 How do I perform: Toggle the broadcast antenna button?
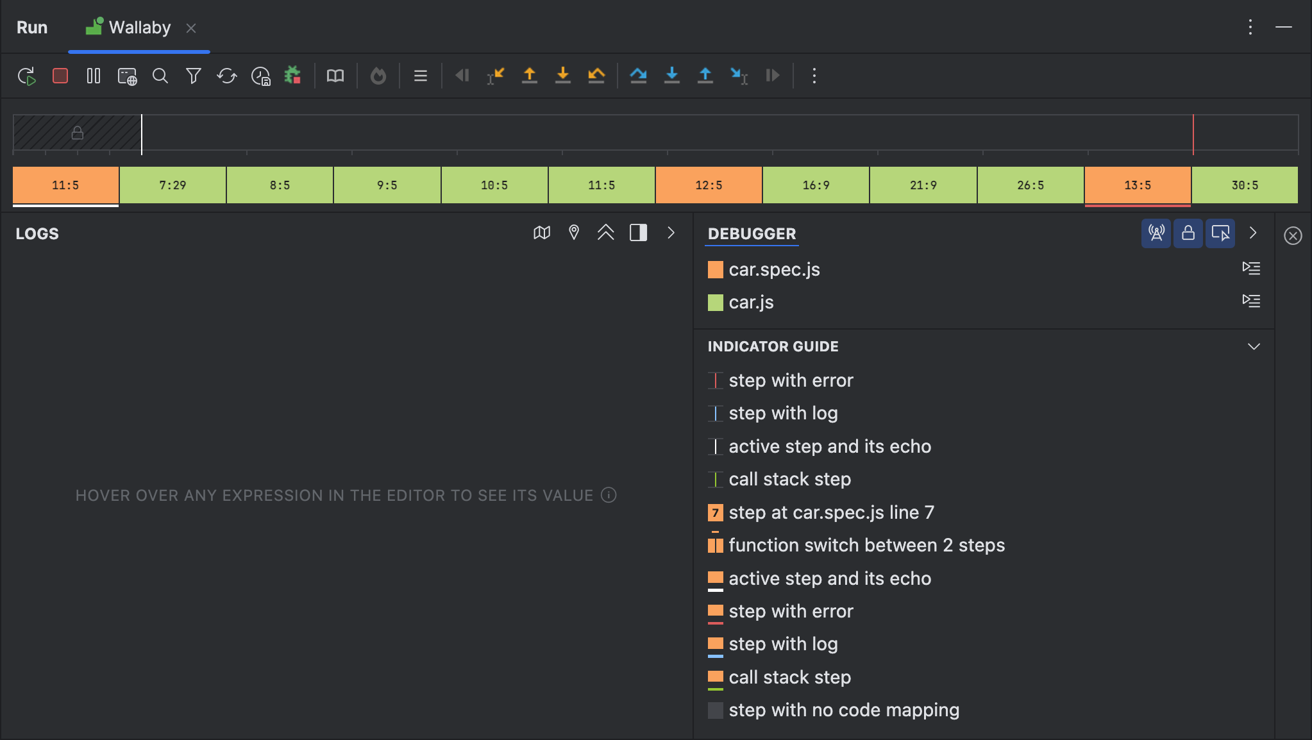tap(1156, 233)
